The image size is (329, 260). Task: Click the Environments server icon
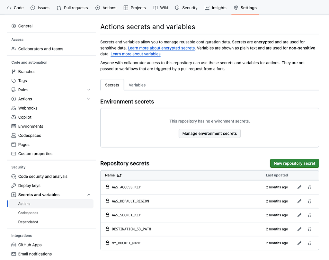point(13,126)
